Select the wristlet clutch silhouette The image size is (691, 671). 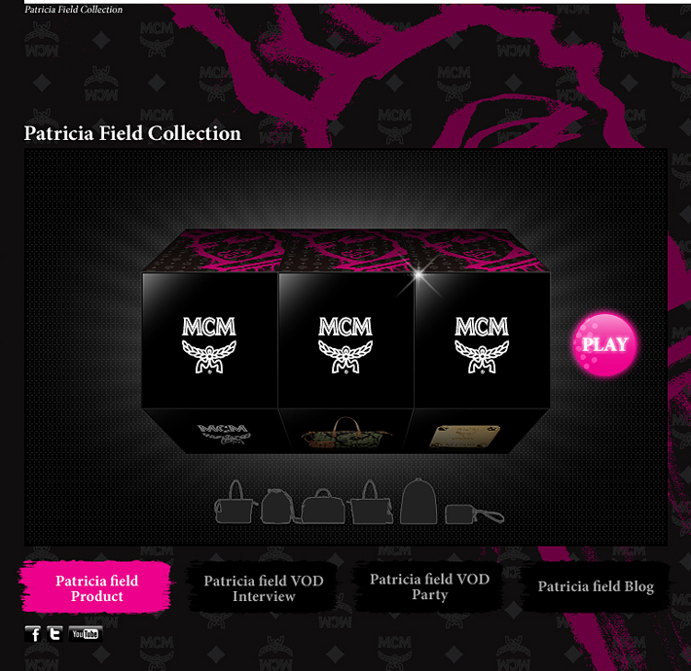click(x=474, y=514)
